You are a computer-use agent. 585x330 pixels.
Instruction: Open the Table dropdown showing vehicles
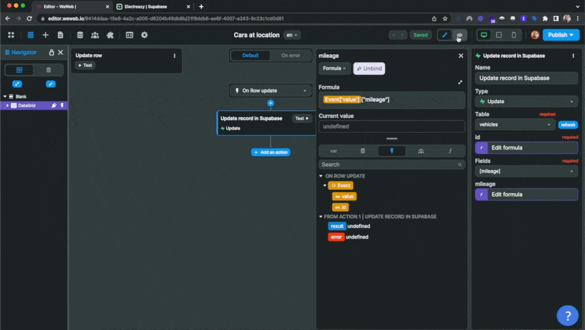point(514,125)
